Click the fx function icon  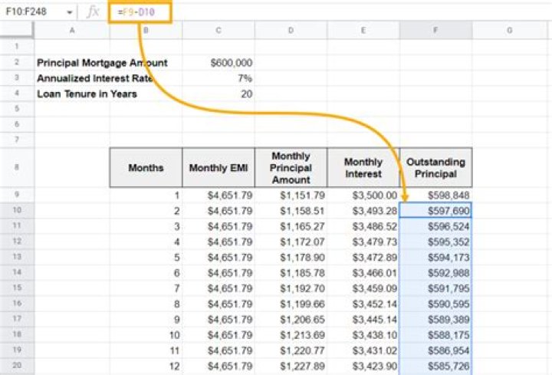(x=93, y=12)
